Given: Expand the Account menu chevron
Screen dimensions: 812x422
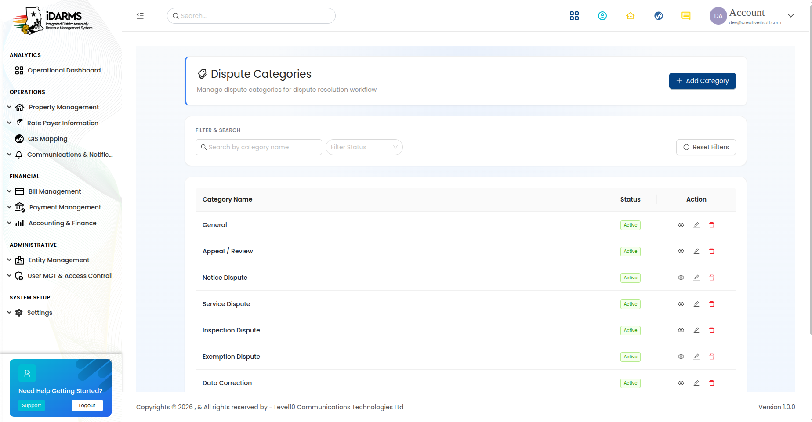Looking at the screenshot, I should [x=791, y=16].
